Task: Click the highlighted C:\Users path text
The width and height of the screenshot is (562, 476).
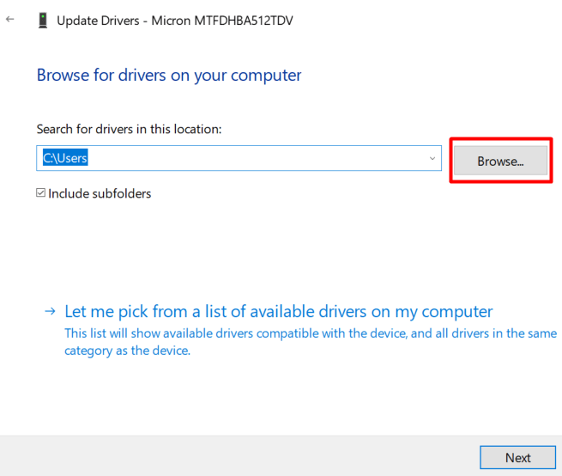Action: click(x=65, y=159)
